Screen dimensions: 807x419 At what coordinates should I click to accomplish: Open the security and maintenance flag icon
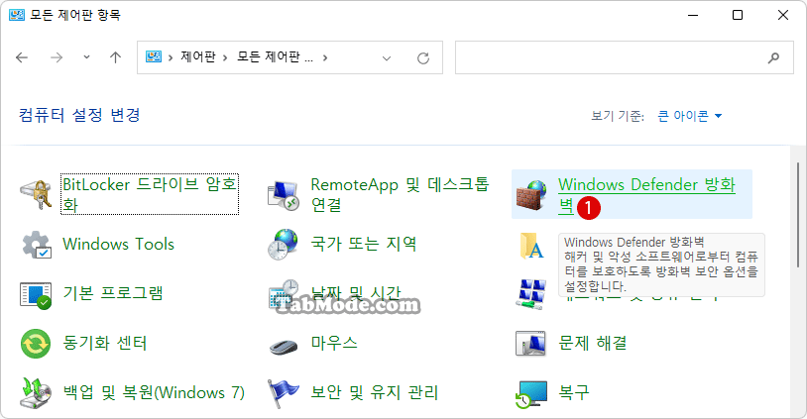284,393
